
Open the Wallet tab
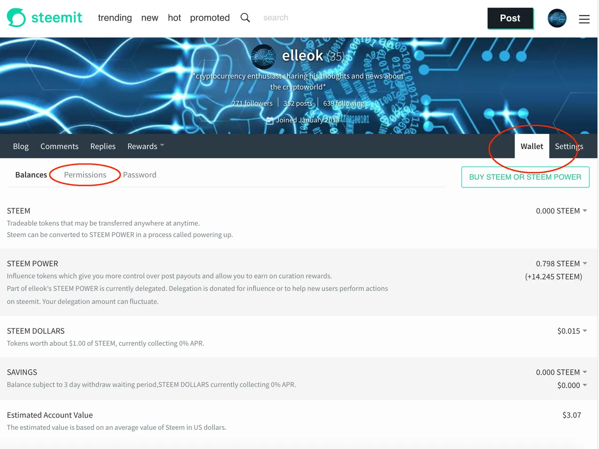click(532, 146)
